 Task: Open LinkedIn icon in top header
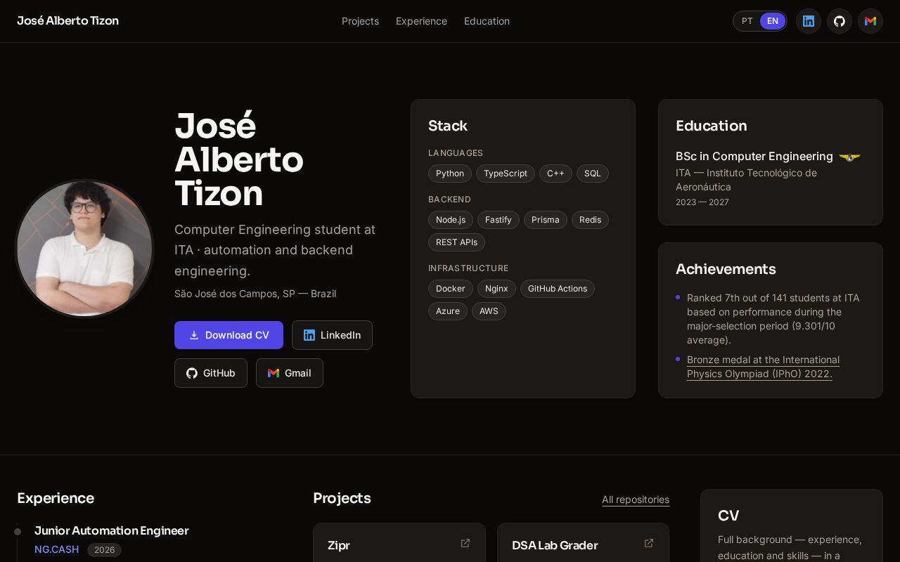(809, 21)
